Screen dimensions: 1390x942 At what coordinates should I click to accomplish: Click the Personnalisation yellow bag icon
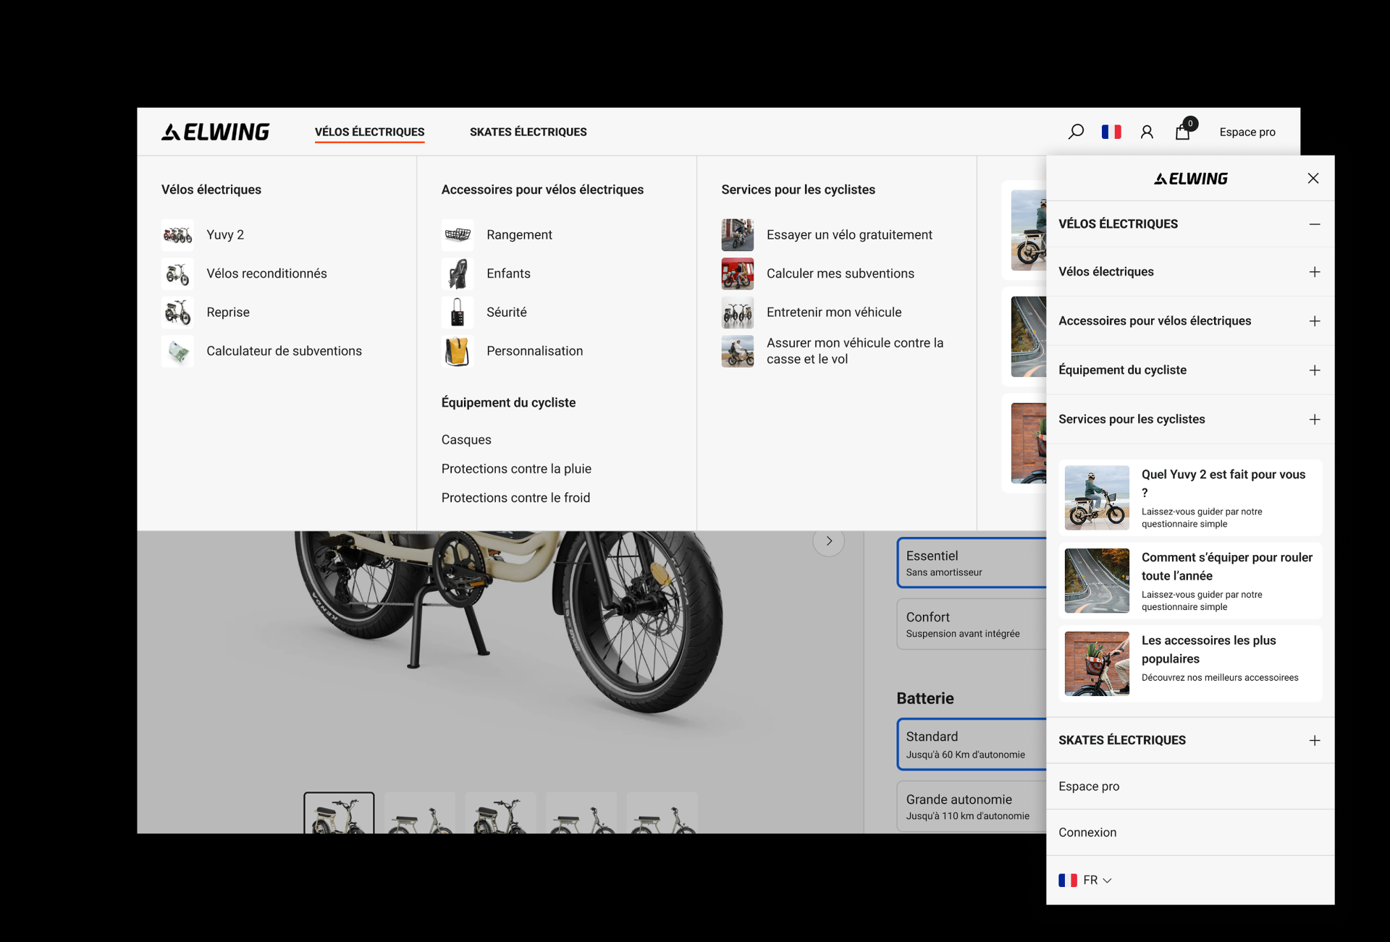[458, 352]
